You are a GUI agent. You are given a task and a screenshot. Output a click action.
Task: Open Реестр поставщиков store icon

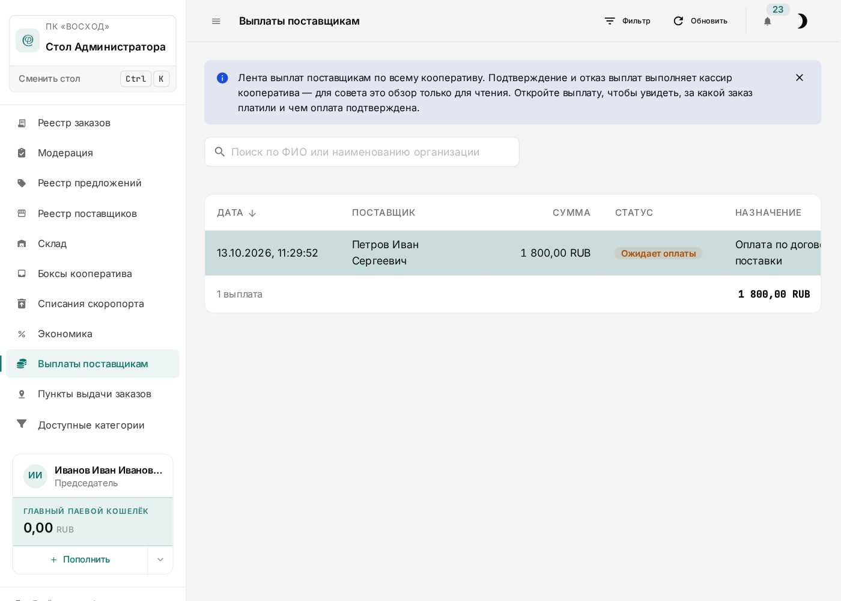click(x=22, y=213)
